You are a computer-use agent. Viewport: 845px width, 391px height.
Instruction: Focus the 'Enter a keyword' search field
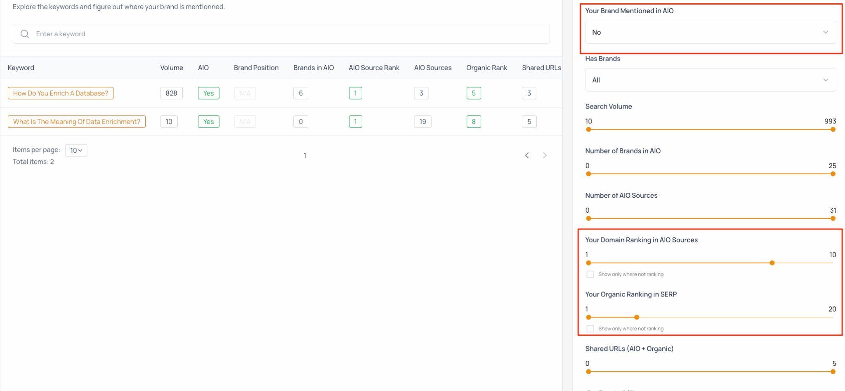pos(289,34)
